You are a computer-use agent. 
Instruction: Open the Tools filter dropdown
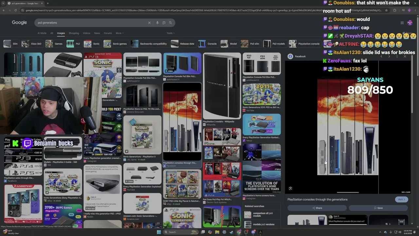tap(170, 33)
